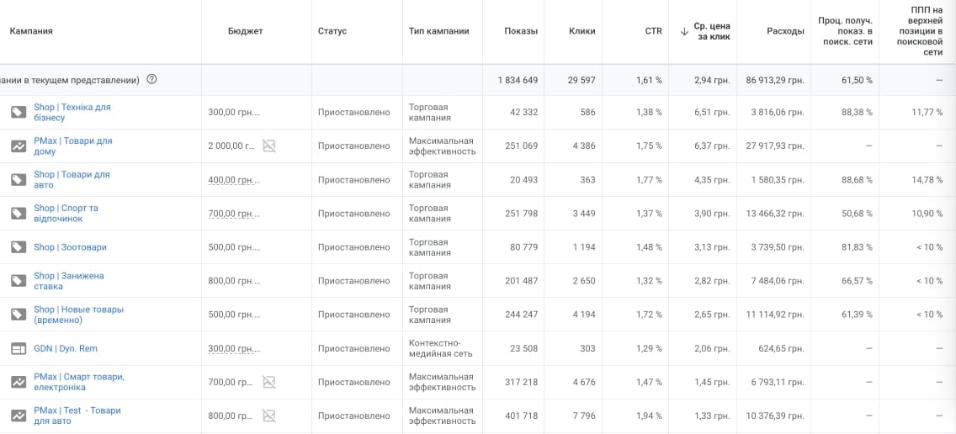Click the PMax chart icon for PMax | Test - Товари для авто

coord(18,415)
